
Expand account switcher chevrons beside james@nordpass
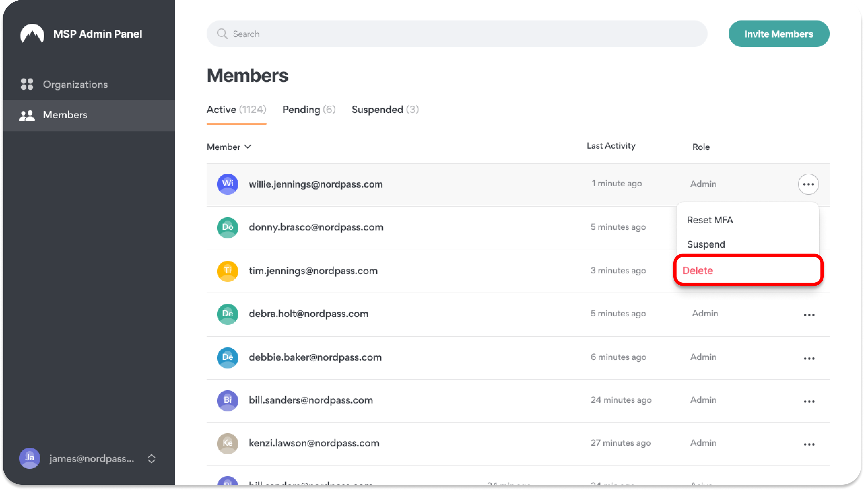pos(151,458)
